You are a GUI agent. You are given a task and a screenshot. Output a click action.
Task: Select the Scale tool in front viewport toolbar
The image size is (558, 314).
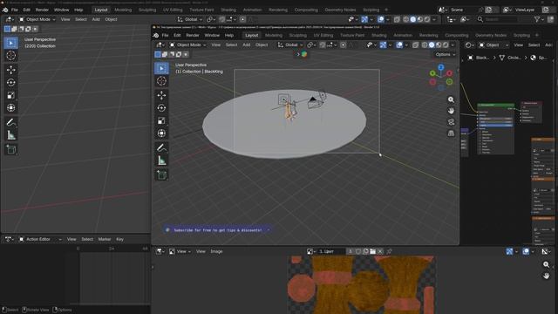coord(161,120)
